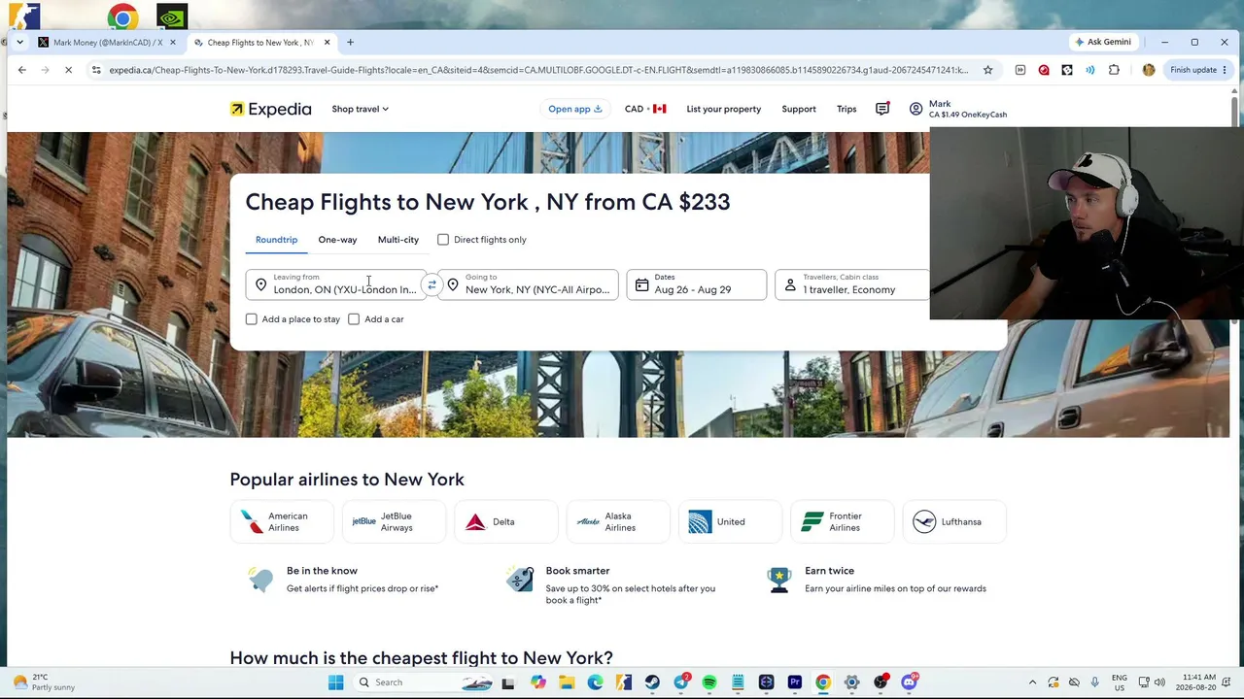Bookmark this page with the star icon
Image resolution: width=1244 pixels, height=699 pixels.
pyautogui.click(x=987, y=70)
